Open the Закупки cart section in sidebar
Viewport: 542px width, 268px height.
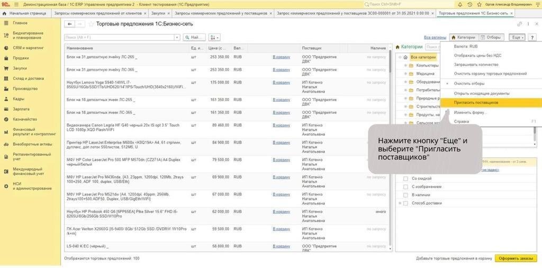point(20,68)
